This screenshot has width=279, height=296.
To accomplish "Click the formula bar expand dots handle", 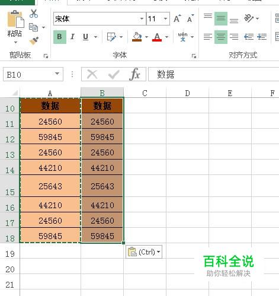I will coord(72,74).
